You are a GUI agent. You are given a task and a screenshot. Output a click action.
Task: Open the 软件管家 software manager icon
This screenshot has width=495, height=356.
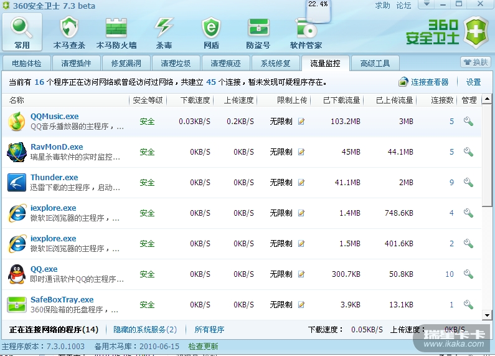pos(306,32)
